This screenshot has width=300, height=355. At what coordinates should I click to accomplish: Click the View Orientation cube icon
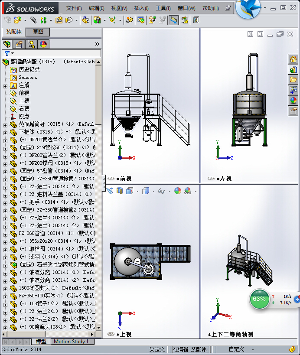[x=130, y=191]
